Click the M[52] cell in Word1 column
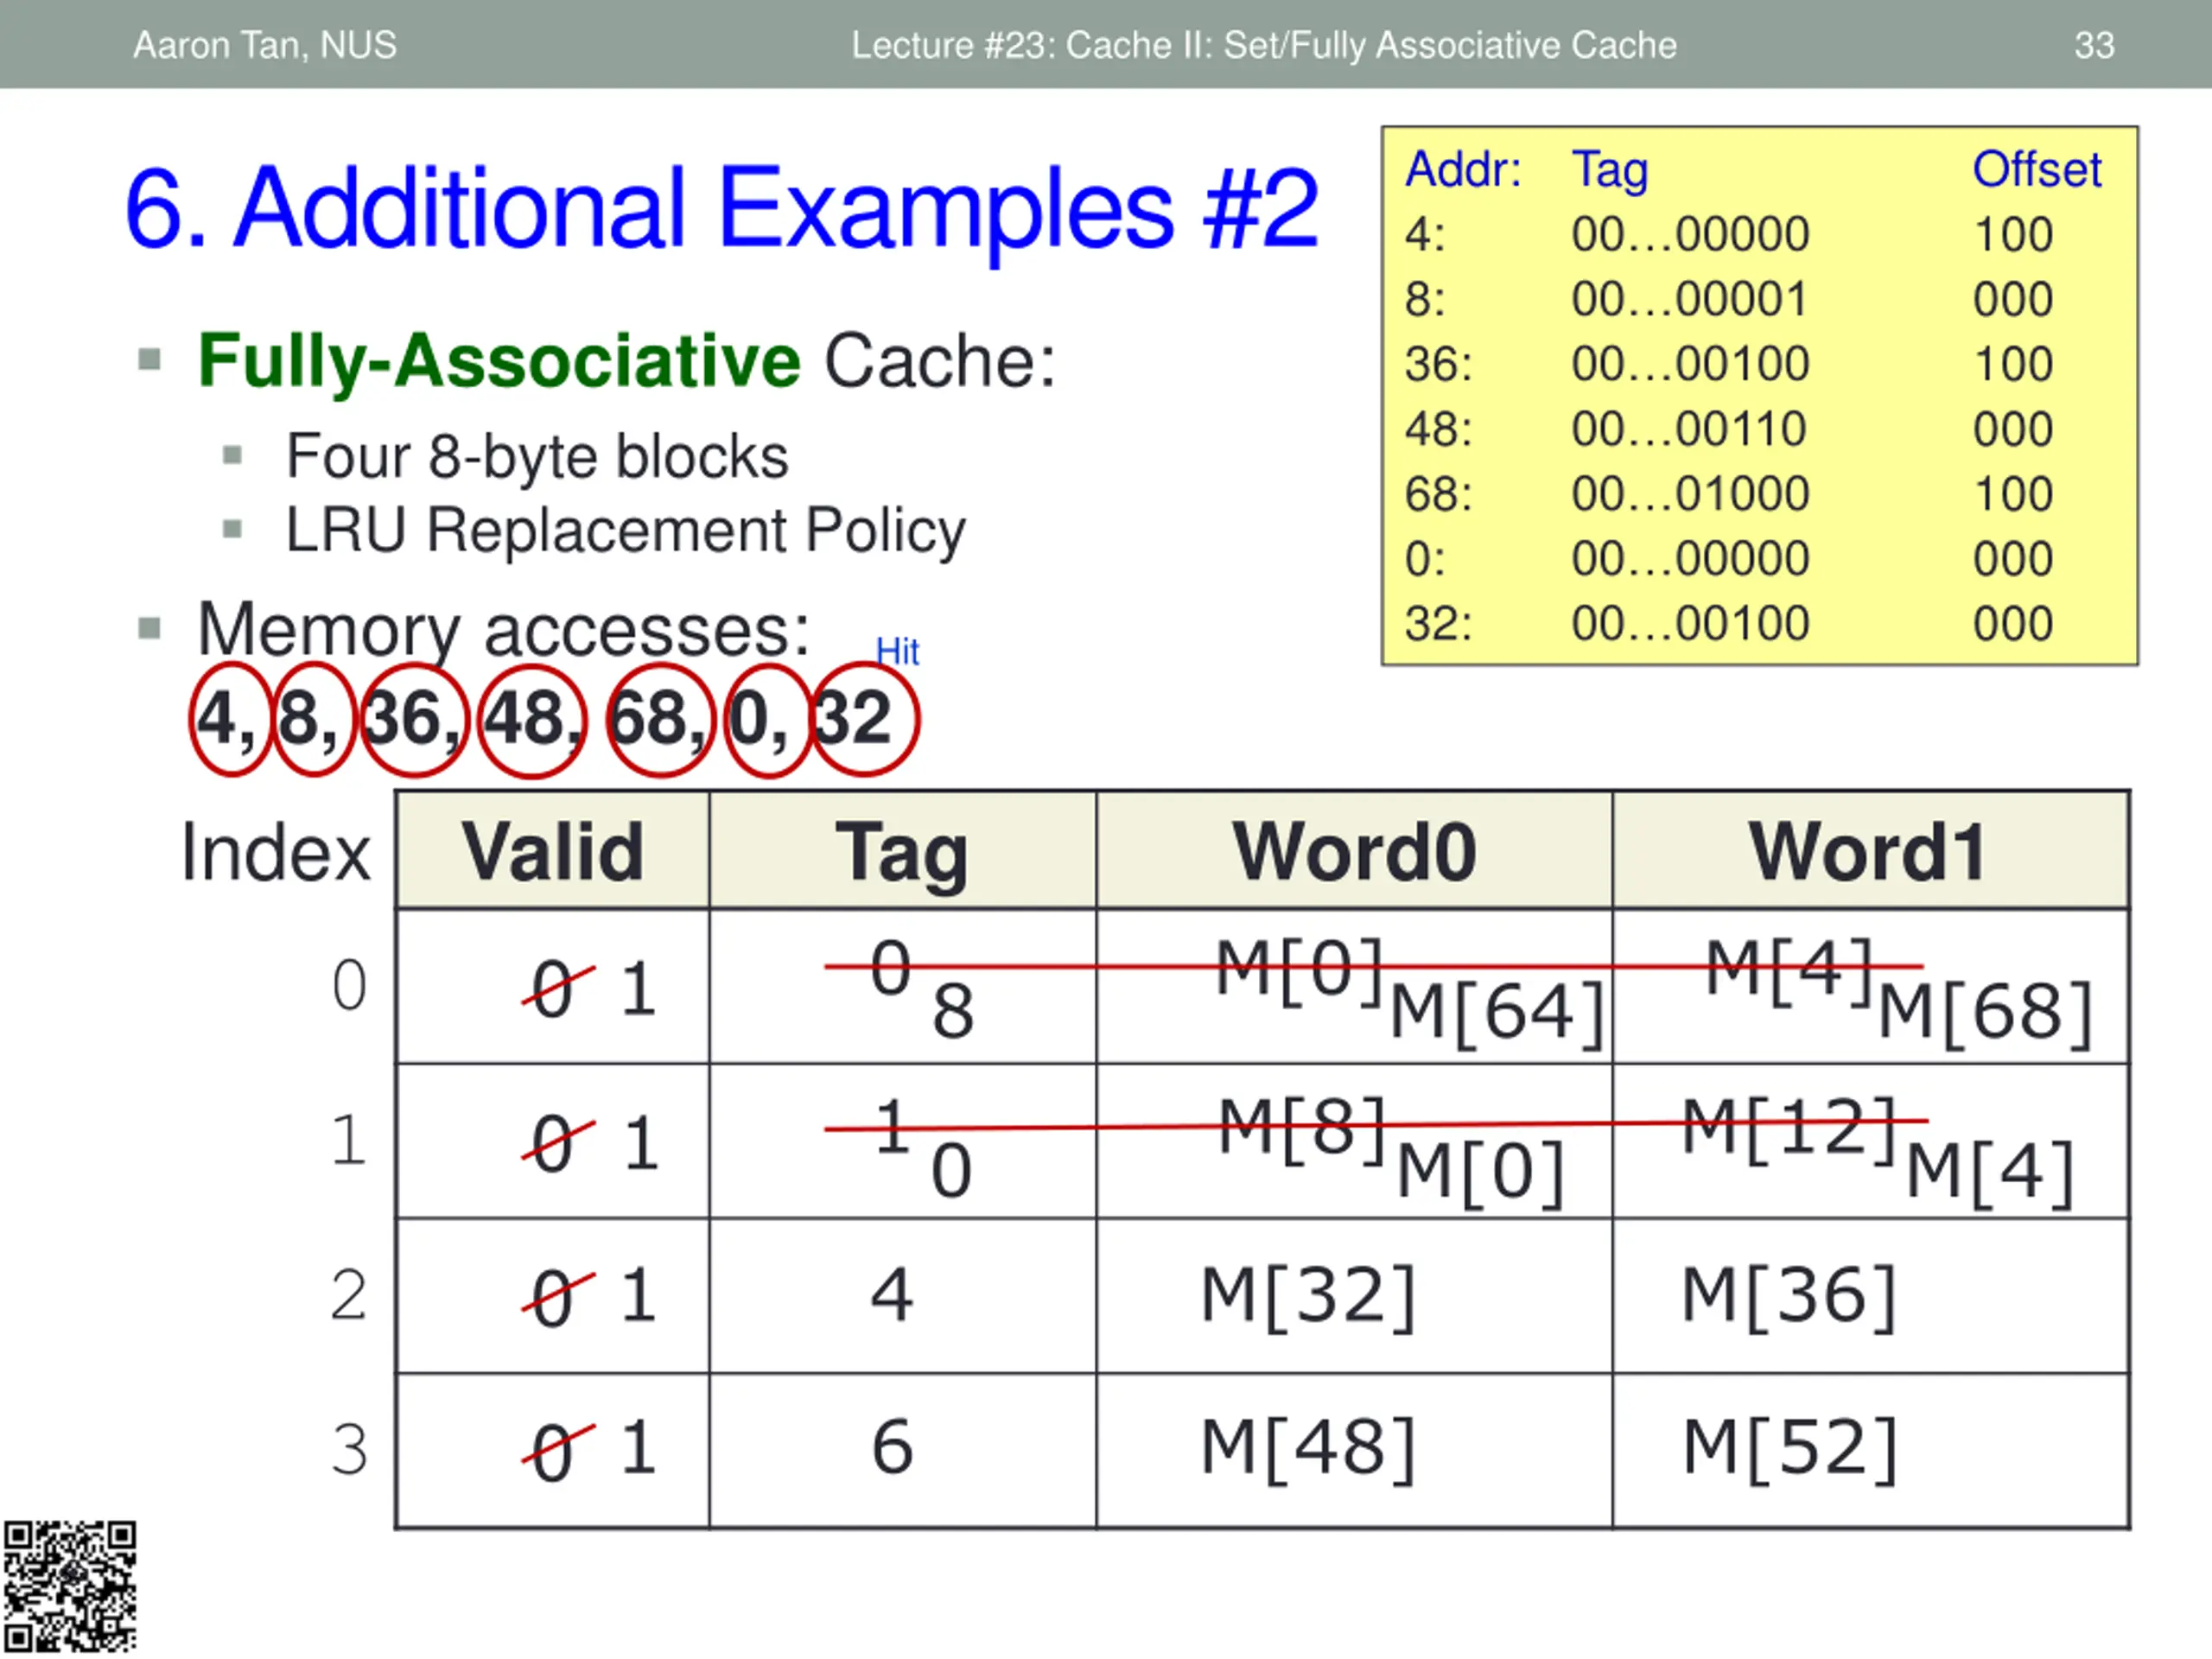The height and width of the screenshot is (1659, 2212). click(1789, 1448)
